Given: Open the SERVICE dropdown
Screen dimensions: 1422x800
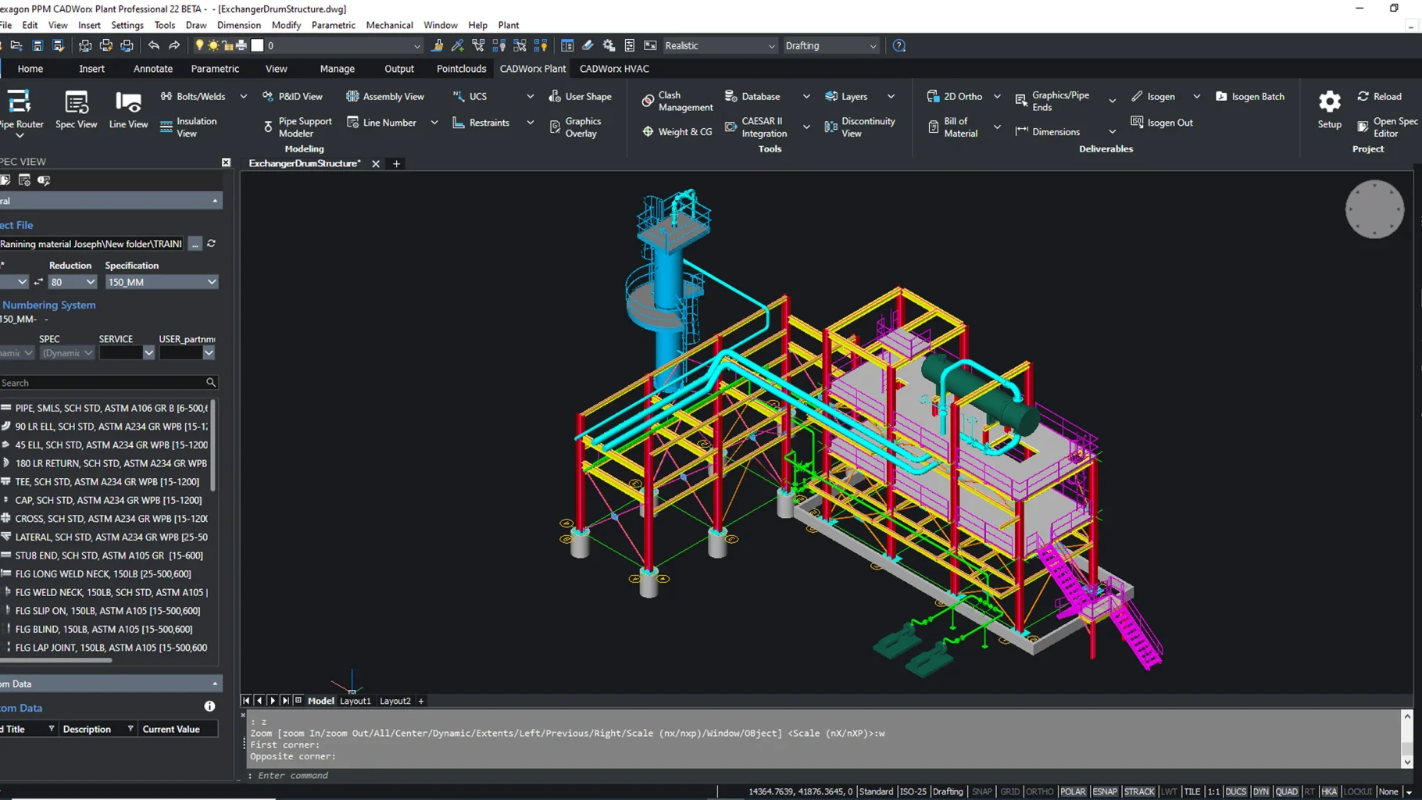Looking at the screenshot, I should [127, 353].
